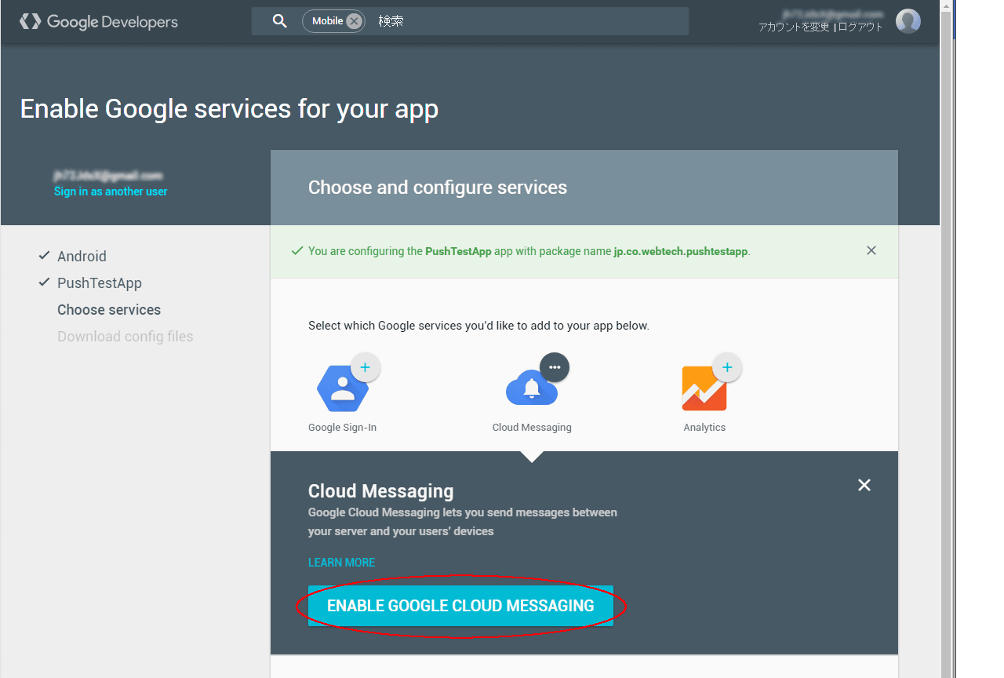Click the Analytics label text
The height and width of the screenshot is (678, 1004).
click(x=704, y=428)
